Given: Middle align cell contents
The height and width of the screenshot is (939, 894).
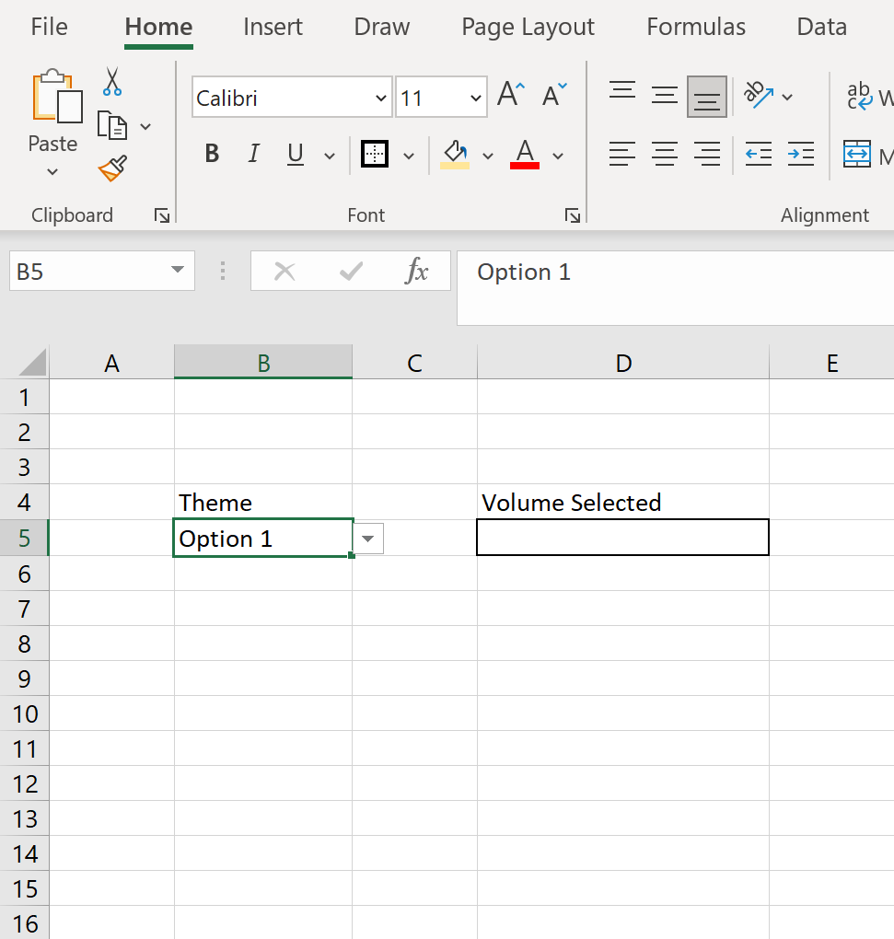Looking at the screenshot, I should [665, 95].
